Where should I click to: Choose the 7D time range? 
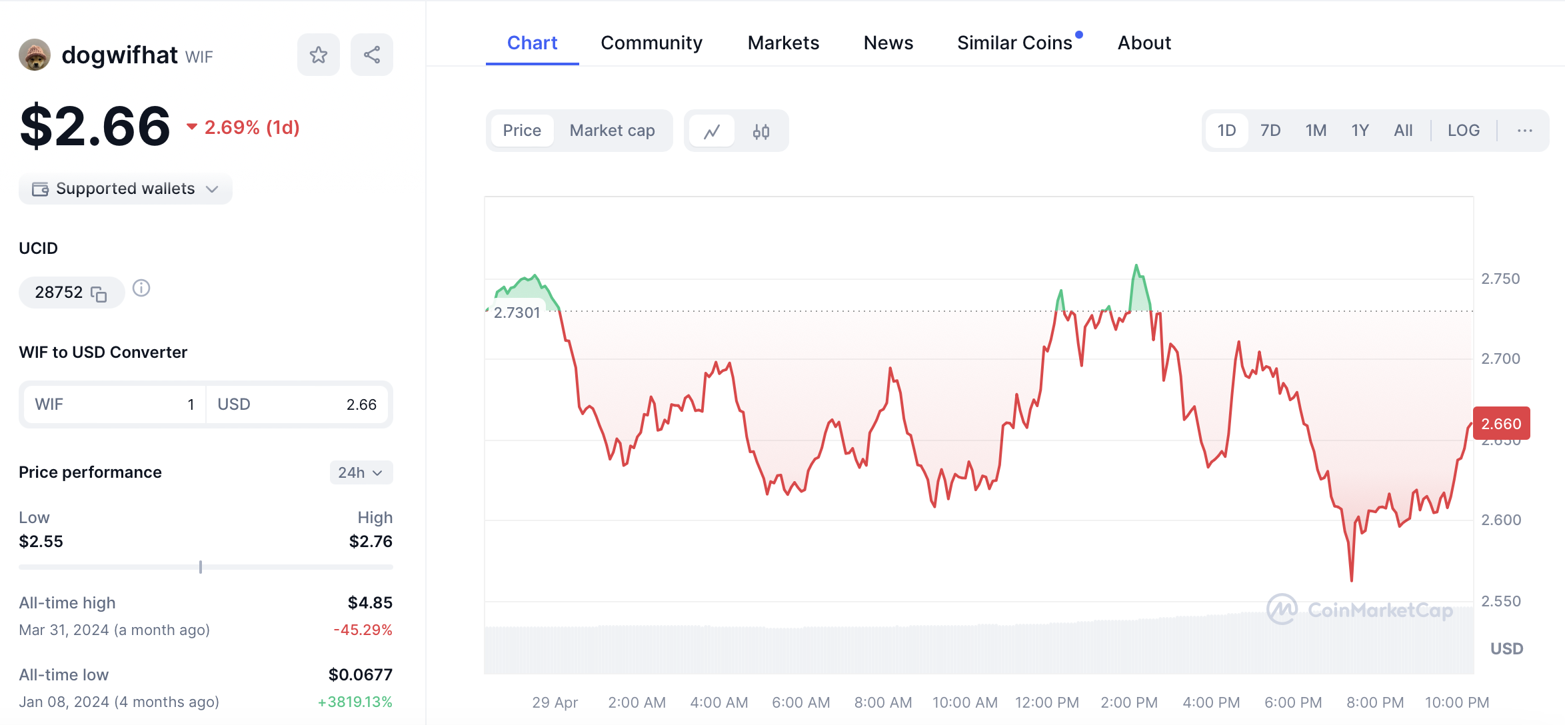pyautogui.click(x=1270, y=131)
